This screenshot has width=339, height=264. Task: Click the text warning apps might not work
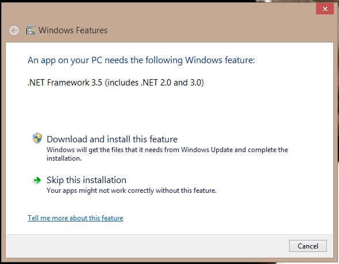coord(132,191)
